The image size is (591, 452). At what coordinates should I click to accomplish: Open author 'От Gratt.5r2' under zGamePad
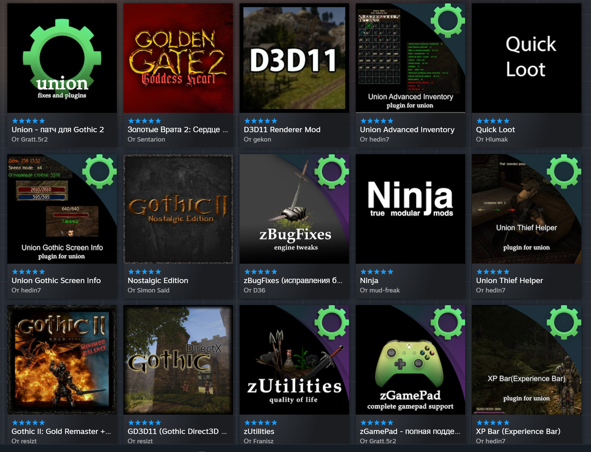point(378,441)
